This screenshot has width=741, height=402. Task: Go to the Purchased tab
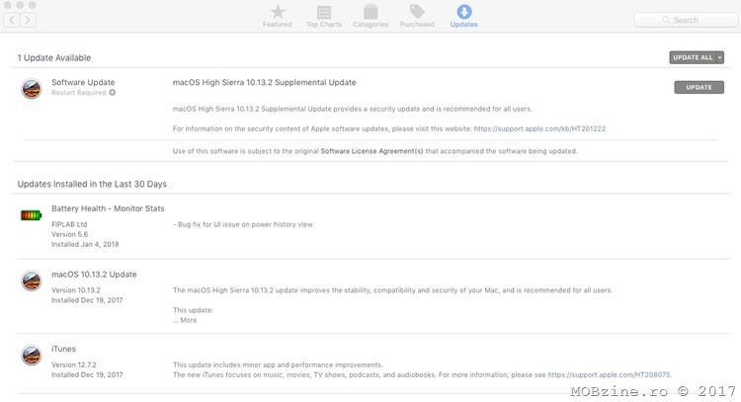point(417,14)
